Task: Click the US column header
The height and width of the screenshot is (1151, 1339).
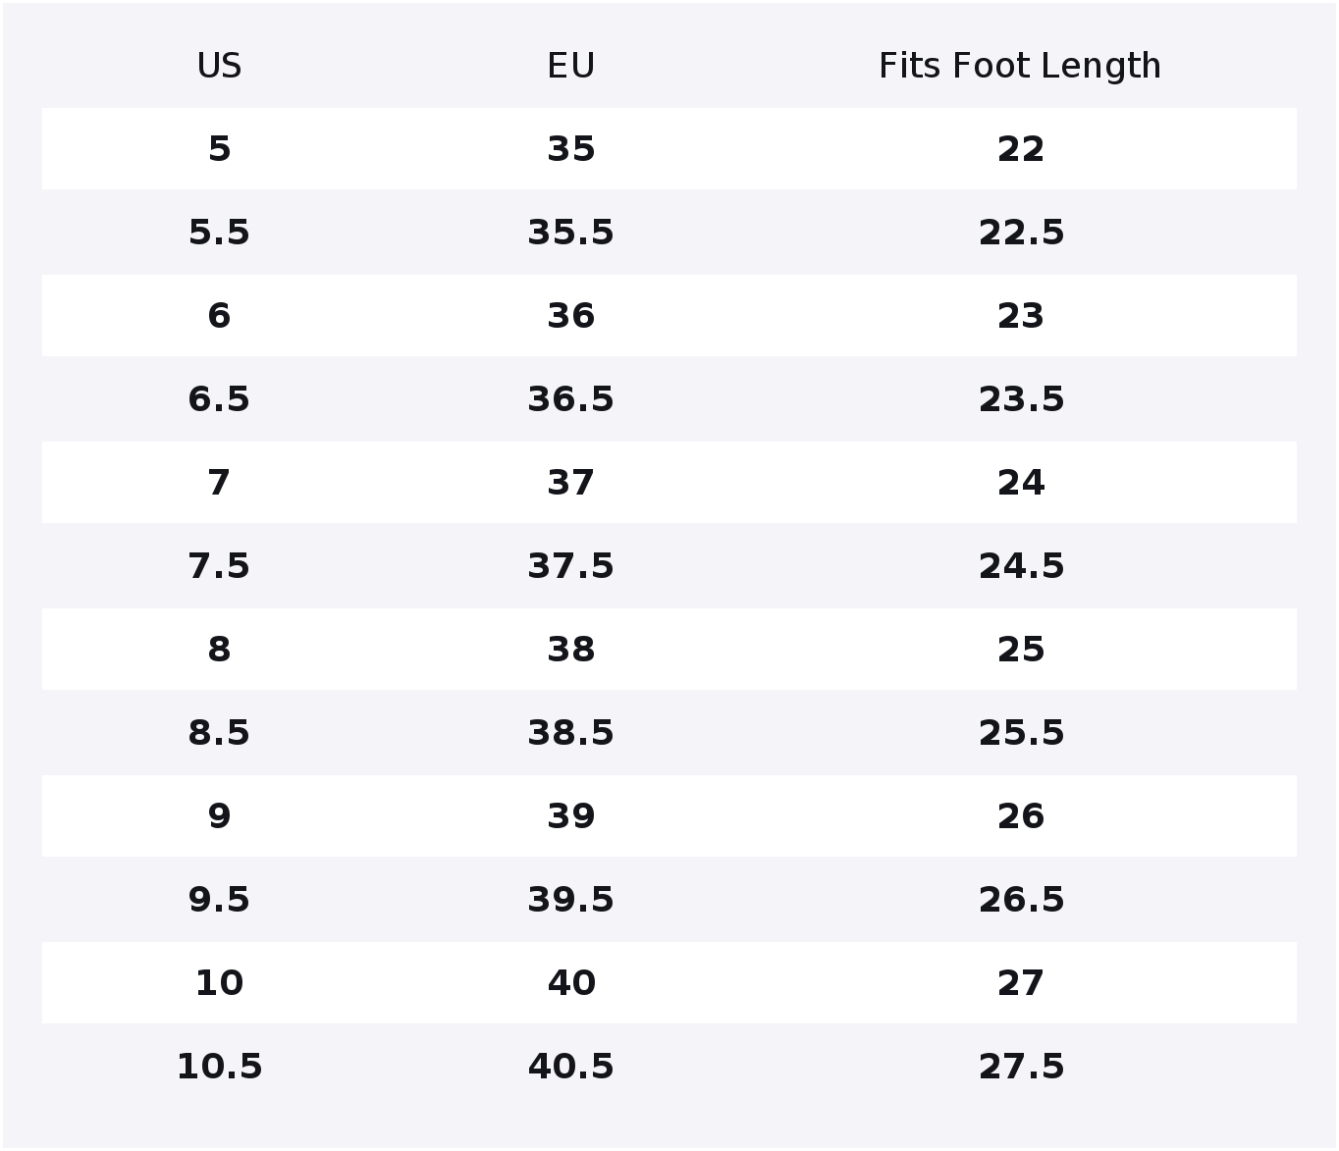Action: pyautogui.click(x=219, y=66)
